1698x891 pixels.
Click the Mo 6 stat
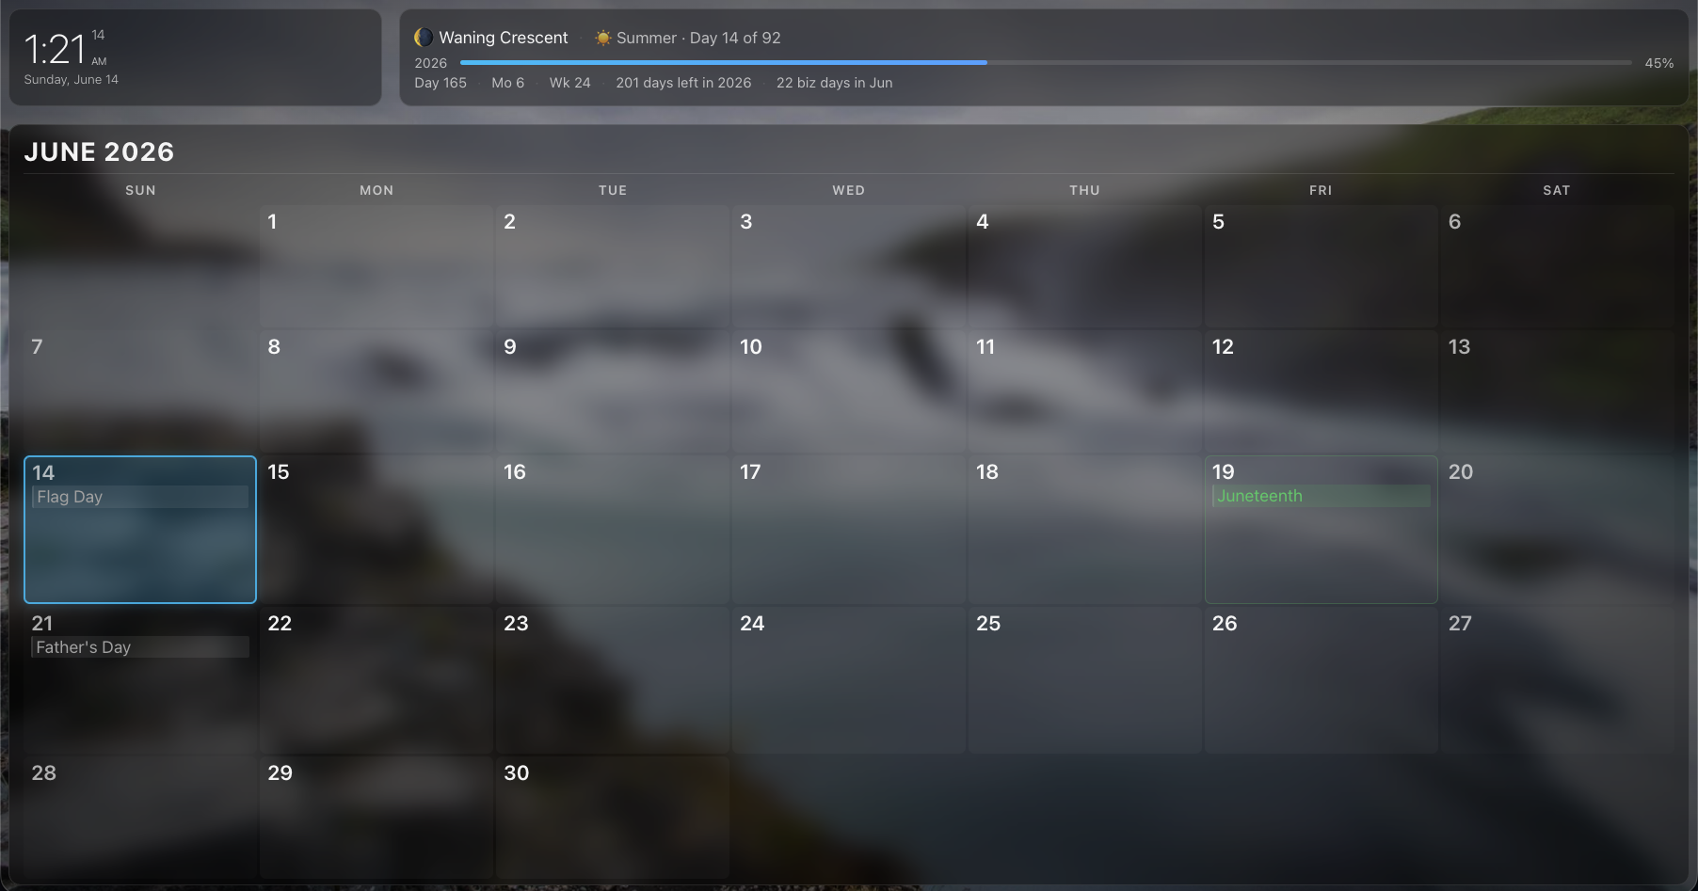(x=508, y=83)
